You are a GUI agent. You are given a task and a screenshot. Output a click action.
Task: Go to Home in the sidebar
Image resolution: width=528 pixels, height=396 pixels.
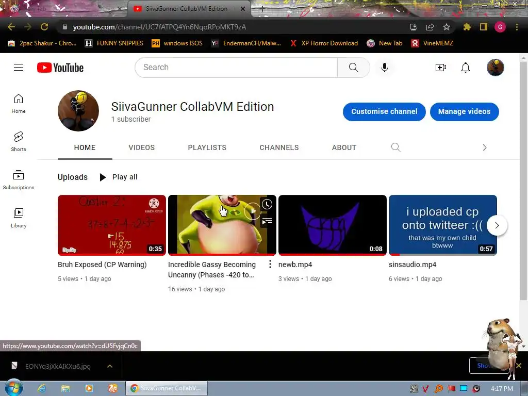[19, 104]
